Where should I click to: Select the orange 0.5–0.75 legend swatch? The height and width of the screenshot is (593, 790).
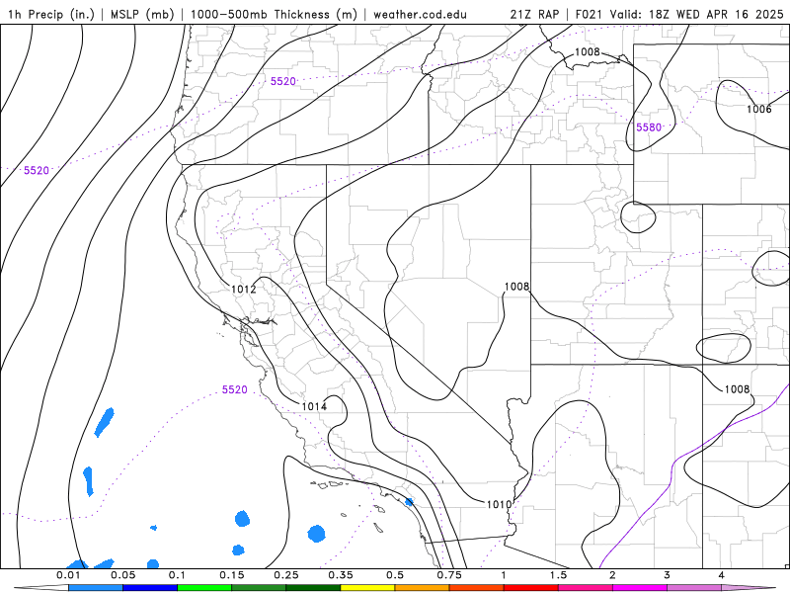pyautogui.click(x=423, y=588)
